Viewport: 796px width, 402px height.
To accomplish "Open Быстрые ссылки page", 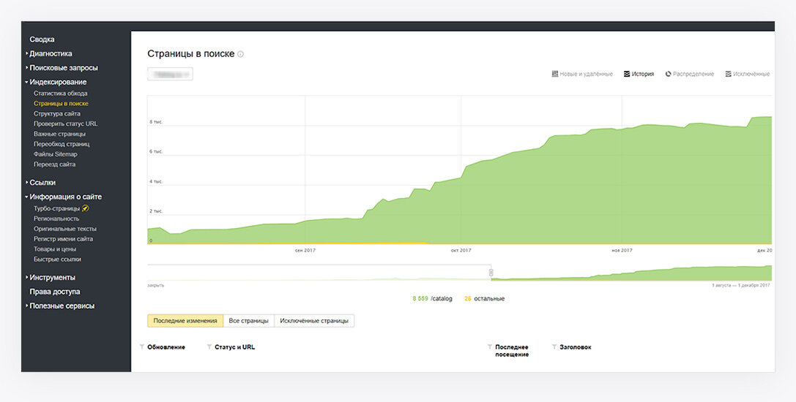I will (x=57, y=259).
